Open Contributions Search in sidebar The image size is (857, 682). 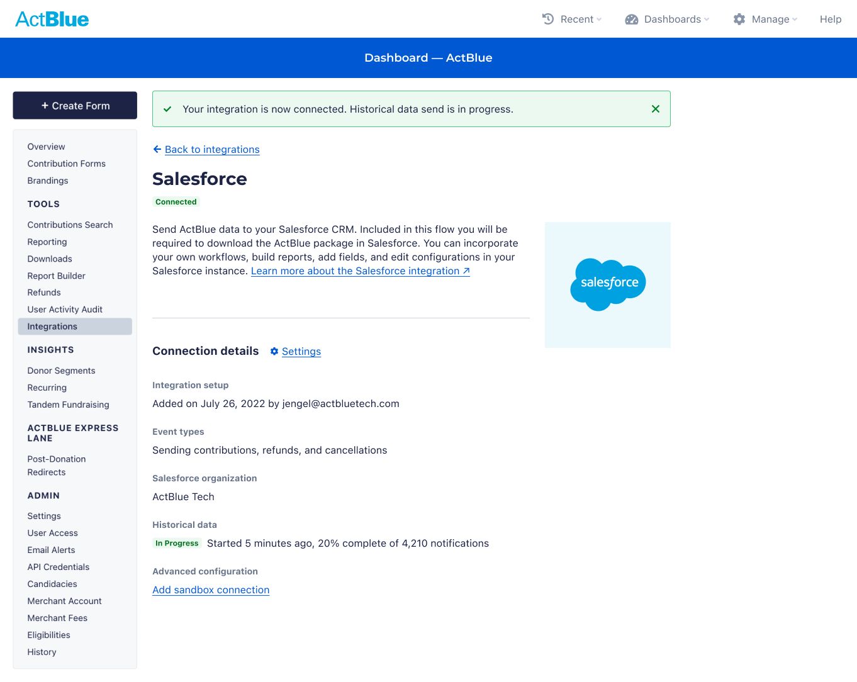click(x=70, y=225)
